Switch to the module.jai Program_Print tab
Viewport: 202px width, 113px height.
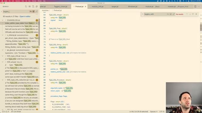coord(178,7)
